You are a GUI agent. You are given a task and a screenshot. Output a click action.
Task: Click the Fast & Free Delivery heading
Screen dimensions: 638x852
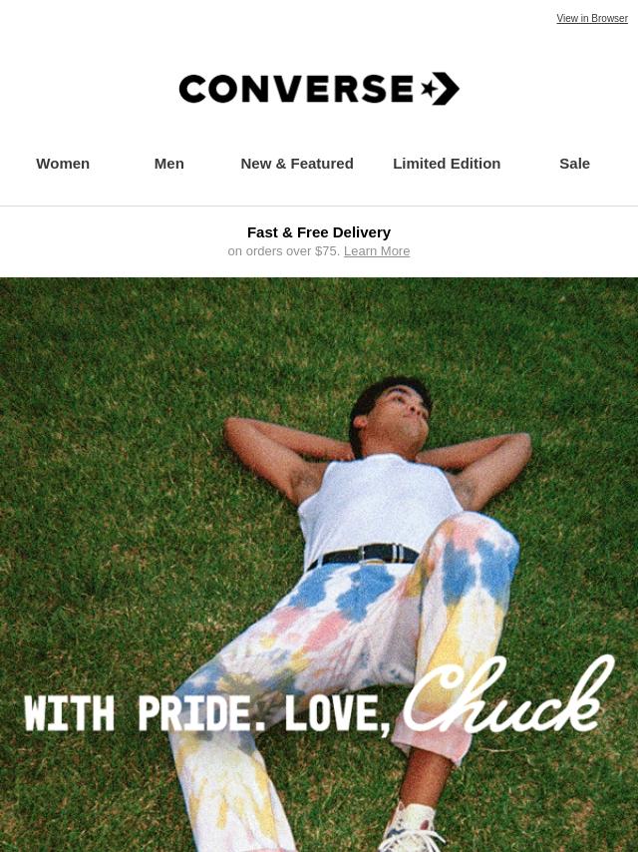coord(319,232)
